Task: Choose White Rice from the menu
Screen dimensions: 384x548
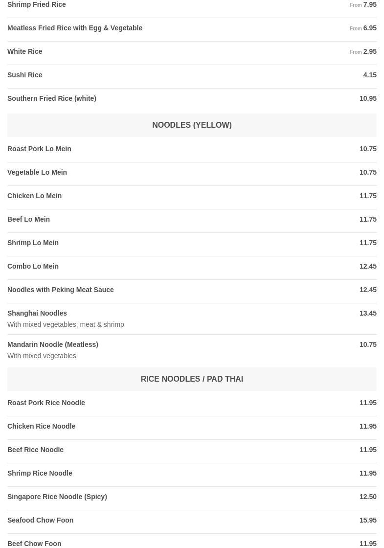Action: click(25, 52)
